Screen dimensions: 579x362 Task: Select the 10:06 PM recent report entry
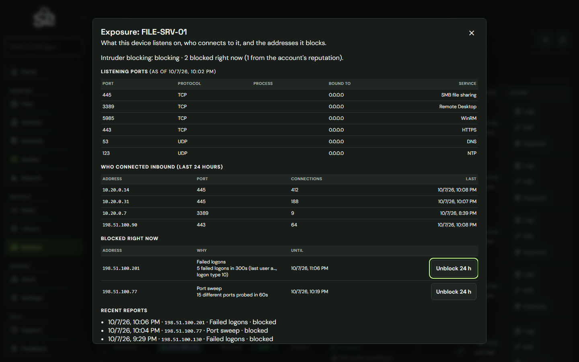pos(192,322)
